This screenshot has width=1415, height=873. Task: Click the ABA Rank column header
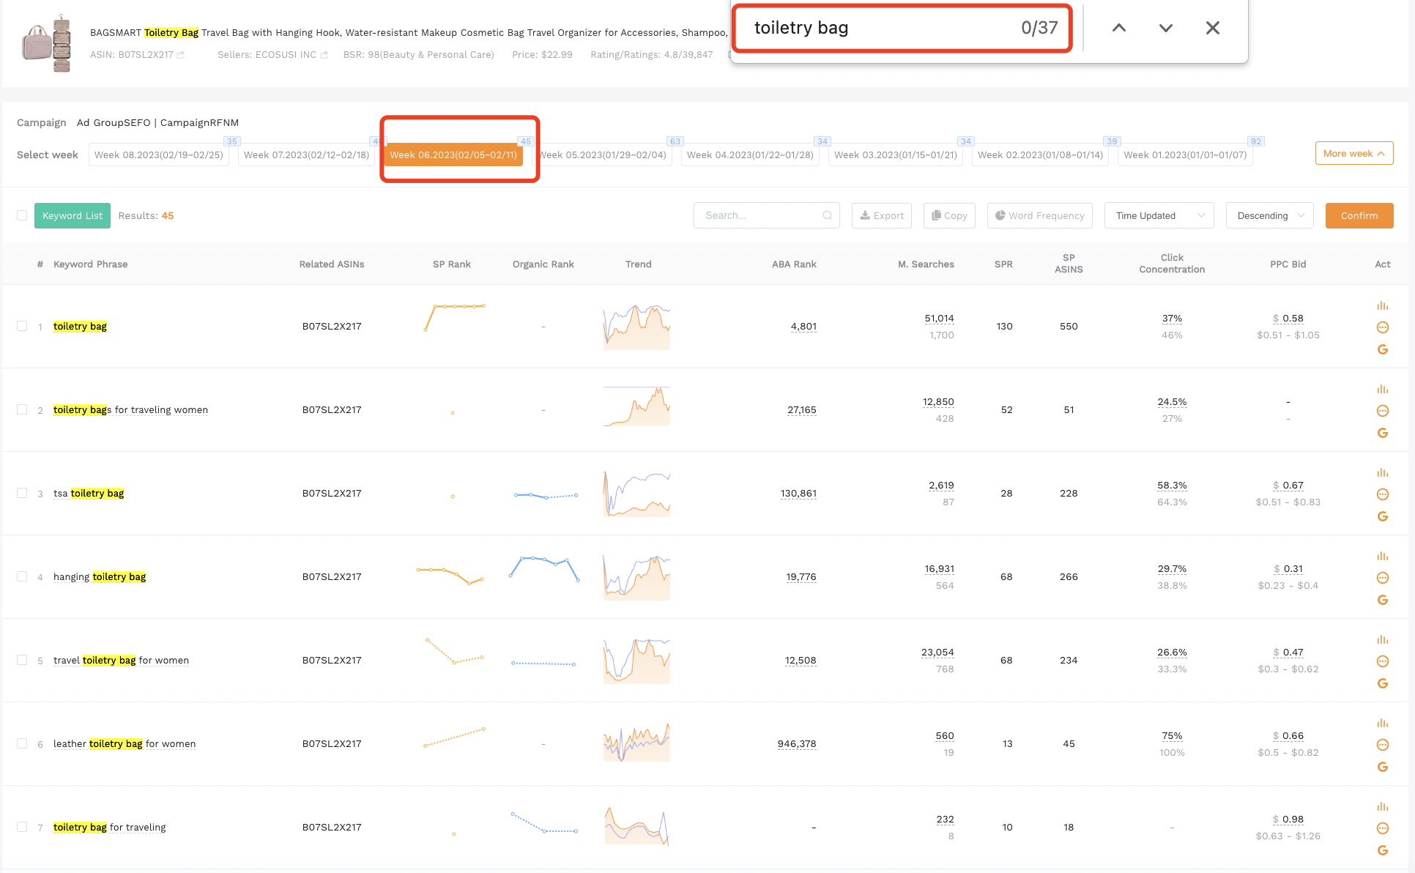tap(794, 264)
